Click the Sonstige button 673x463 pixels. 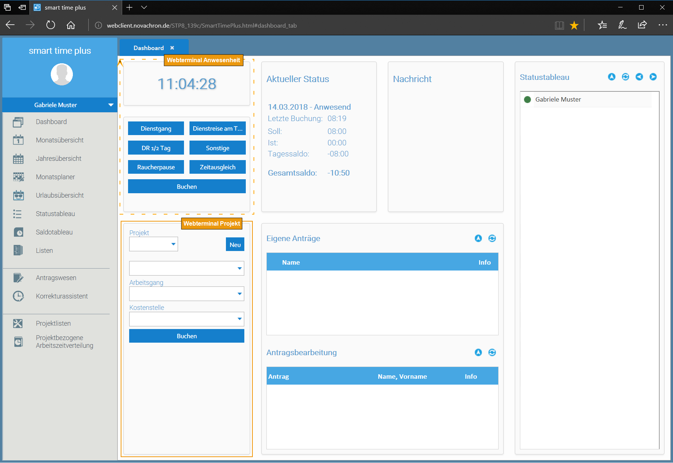point(217,148)
